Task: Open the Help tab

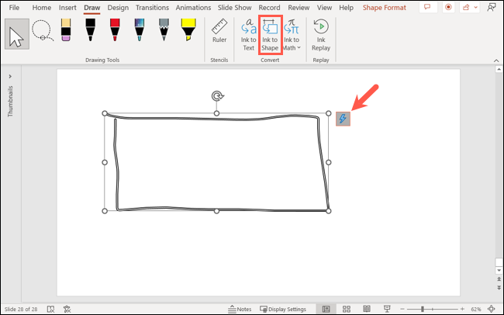Action: tap(346, 8)
